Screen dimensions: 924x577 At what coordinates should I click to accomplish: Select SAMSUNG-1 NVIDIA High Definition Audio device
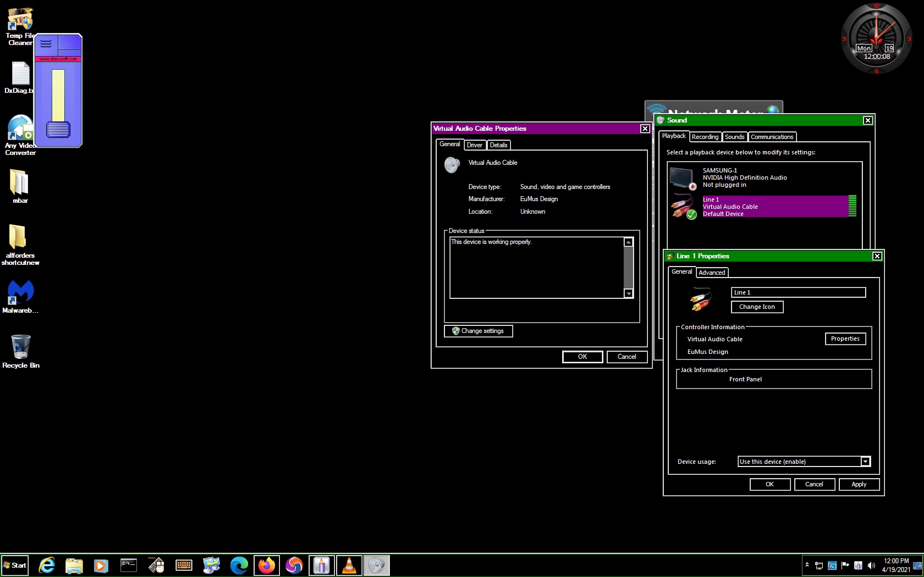click(x=765, y=178)
